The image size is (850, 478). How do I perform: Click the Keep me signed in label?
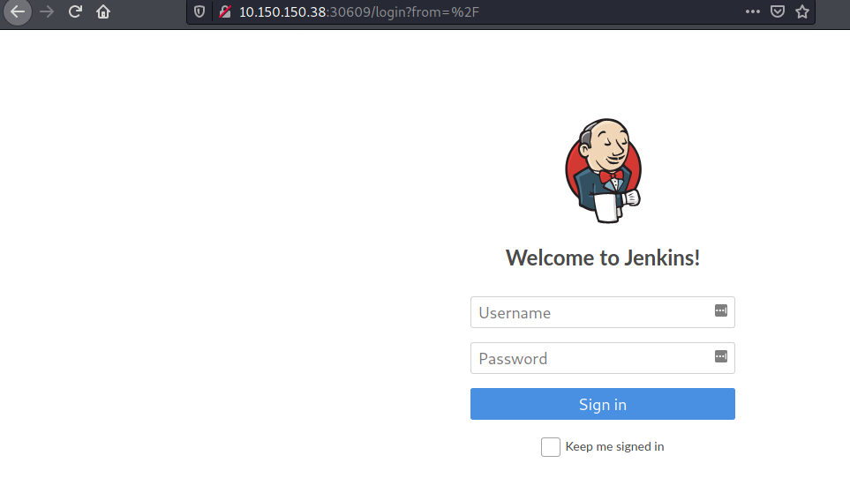614,446
